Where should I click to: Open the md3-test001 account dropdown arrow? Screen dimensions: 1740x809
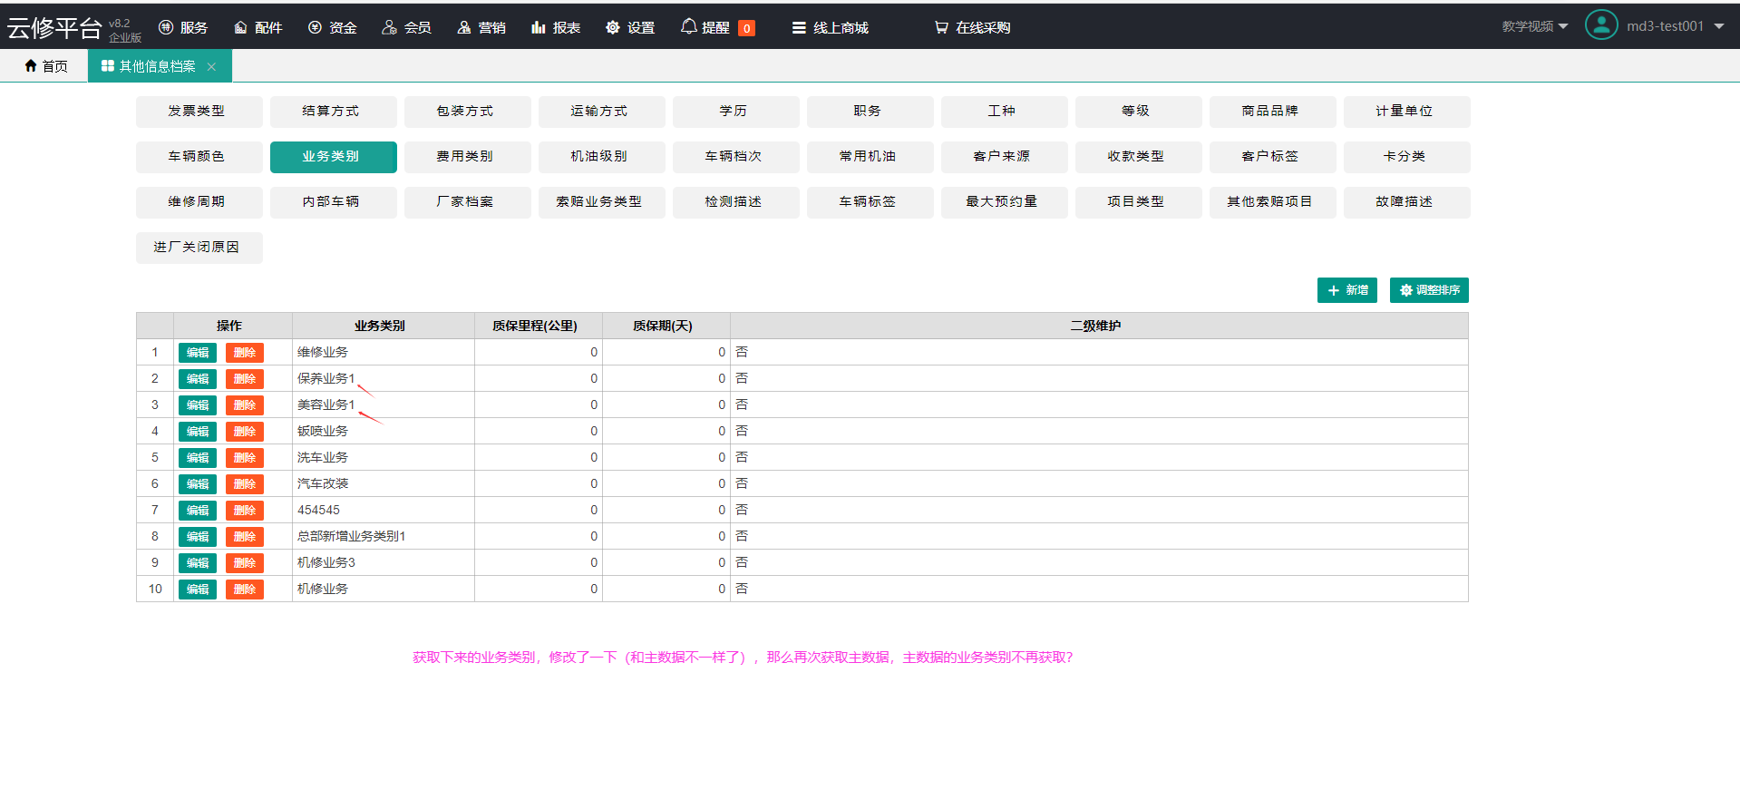tap(1719, 26)
